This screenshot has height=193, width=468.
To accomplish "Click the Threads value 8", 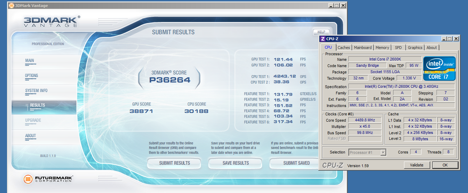I will click(x=448, y=152).
